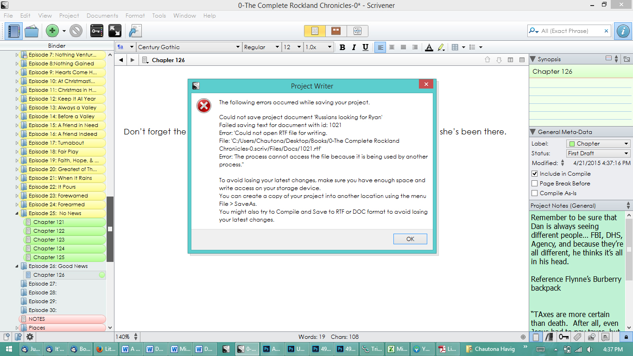
Task: Open the font size dropdown
Action: click(292, 47)
